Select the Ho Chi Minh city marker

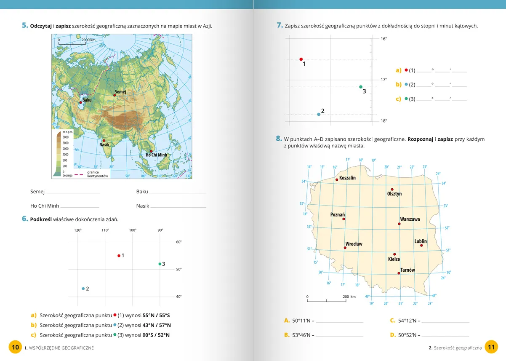click(151, 151)
